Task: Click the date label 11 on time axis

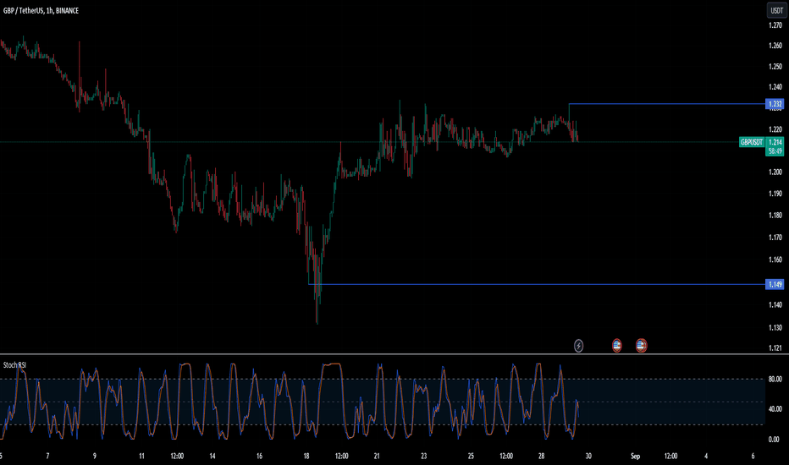Action: [x=141, y=456]
